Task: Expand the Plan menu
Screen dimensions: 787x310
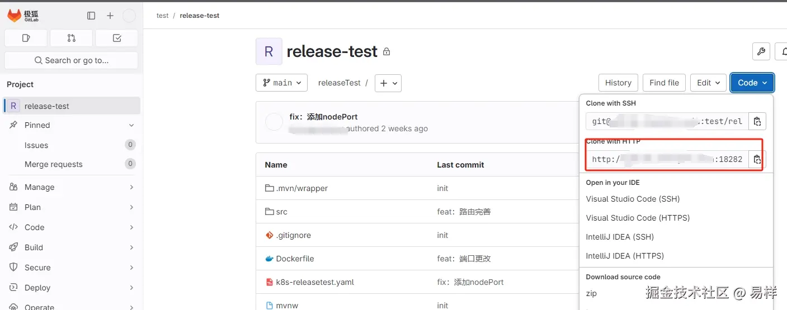Action: [x=72, y=207]
